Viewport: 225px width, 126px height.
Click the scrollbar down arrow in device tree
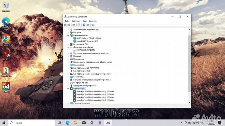[x=189, y=102]
